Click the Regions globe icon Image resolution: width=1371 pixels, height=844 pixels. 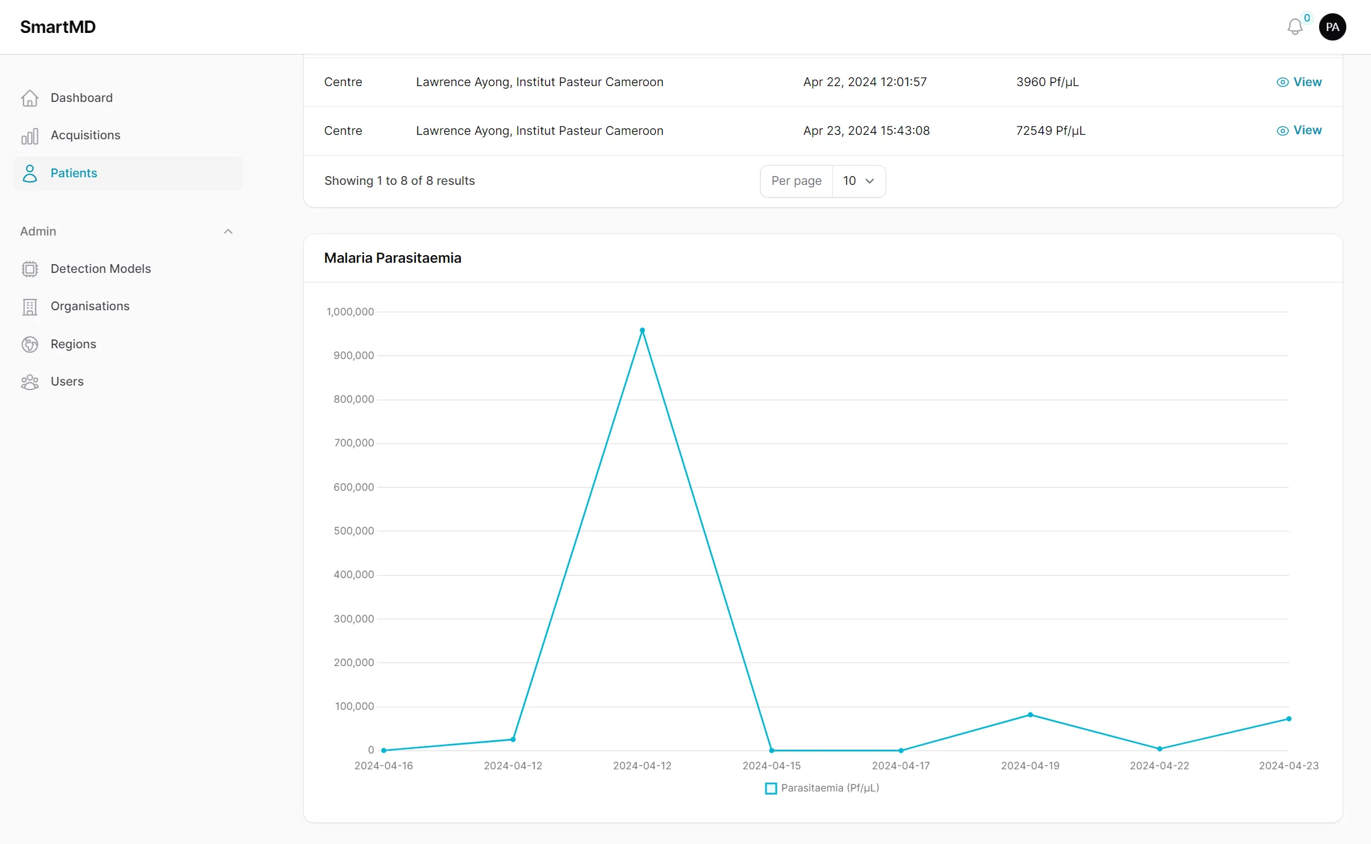[30, 344]
